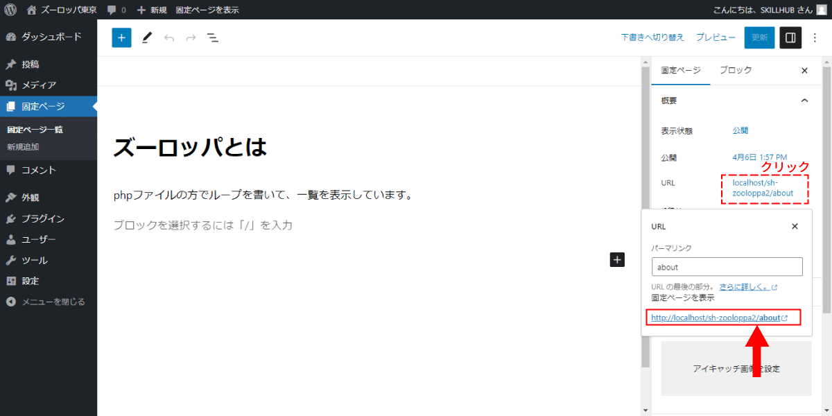Collapse the 概要 panel chevron
This screenshot has width=832, height=416.
[x=804, y=101]
